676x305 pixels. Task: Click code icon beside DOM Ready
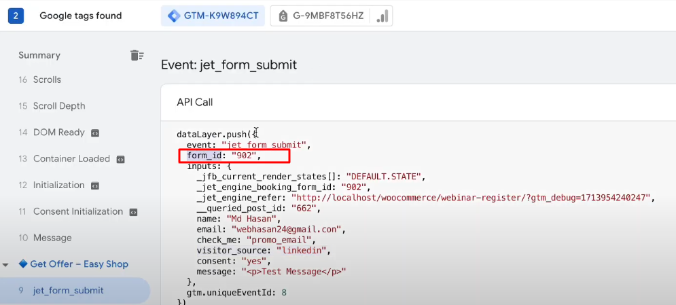tap(95, 133)
